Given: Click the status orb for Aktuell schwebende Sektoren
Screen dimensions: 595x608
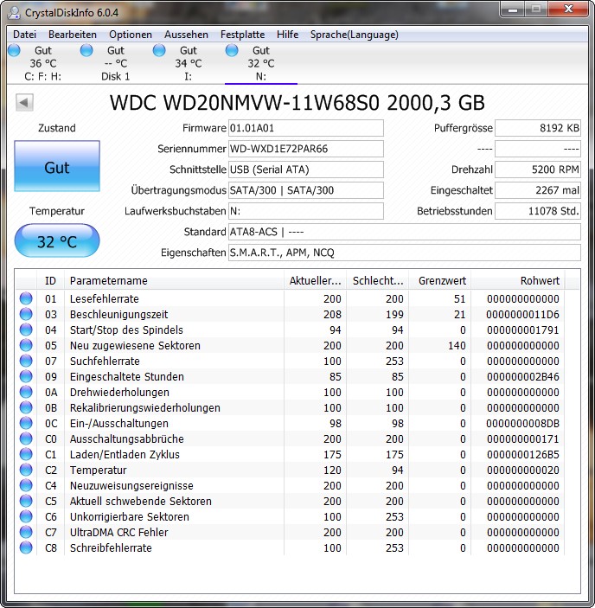Looking at the screenshot, I should click(x=26, y=501).
